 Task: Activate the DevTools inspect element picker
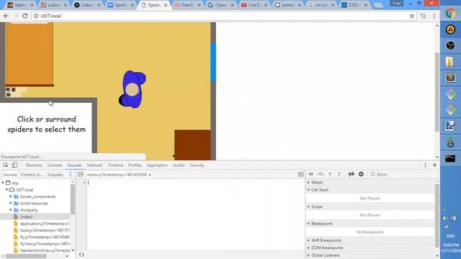[x=6, y=165]
